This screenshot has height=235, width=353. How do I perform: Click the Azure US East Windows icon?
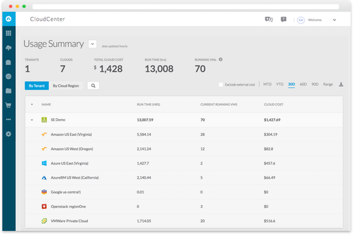coord(44,163)
